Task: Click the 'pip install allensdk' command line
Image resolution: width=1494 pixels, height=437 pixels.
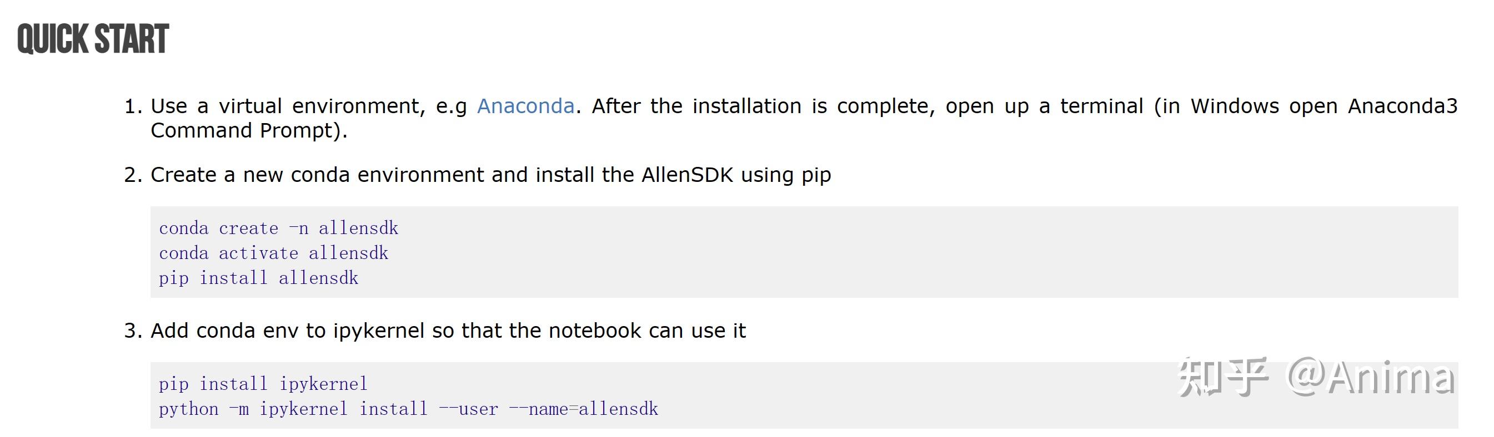Action: click(x=258, y=278)
